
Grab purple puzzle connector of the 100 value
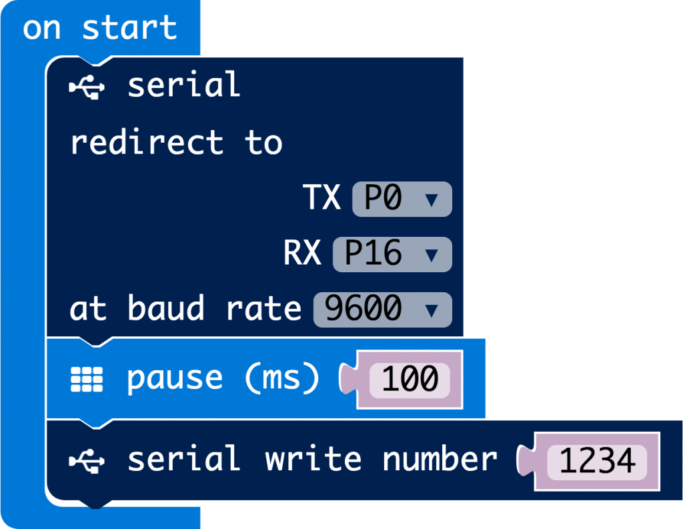pos(350,379)
